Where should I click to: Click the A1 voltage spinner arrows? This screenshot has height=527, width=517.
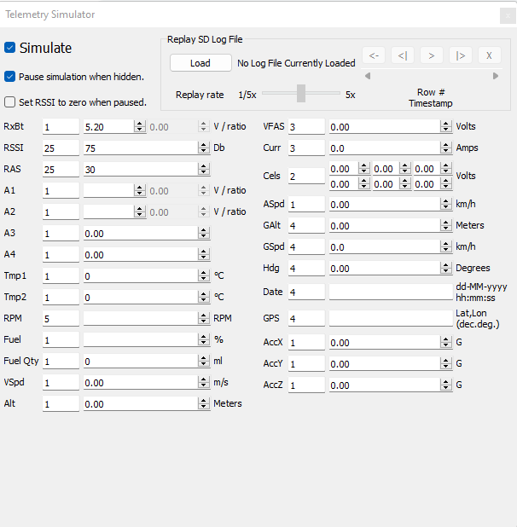(x=140, y=190)
